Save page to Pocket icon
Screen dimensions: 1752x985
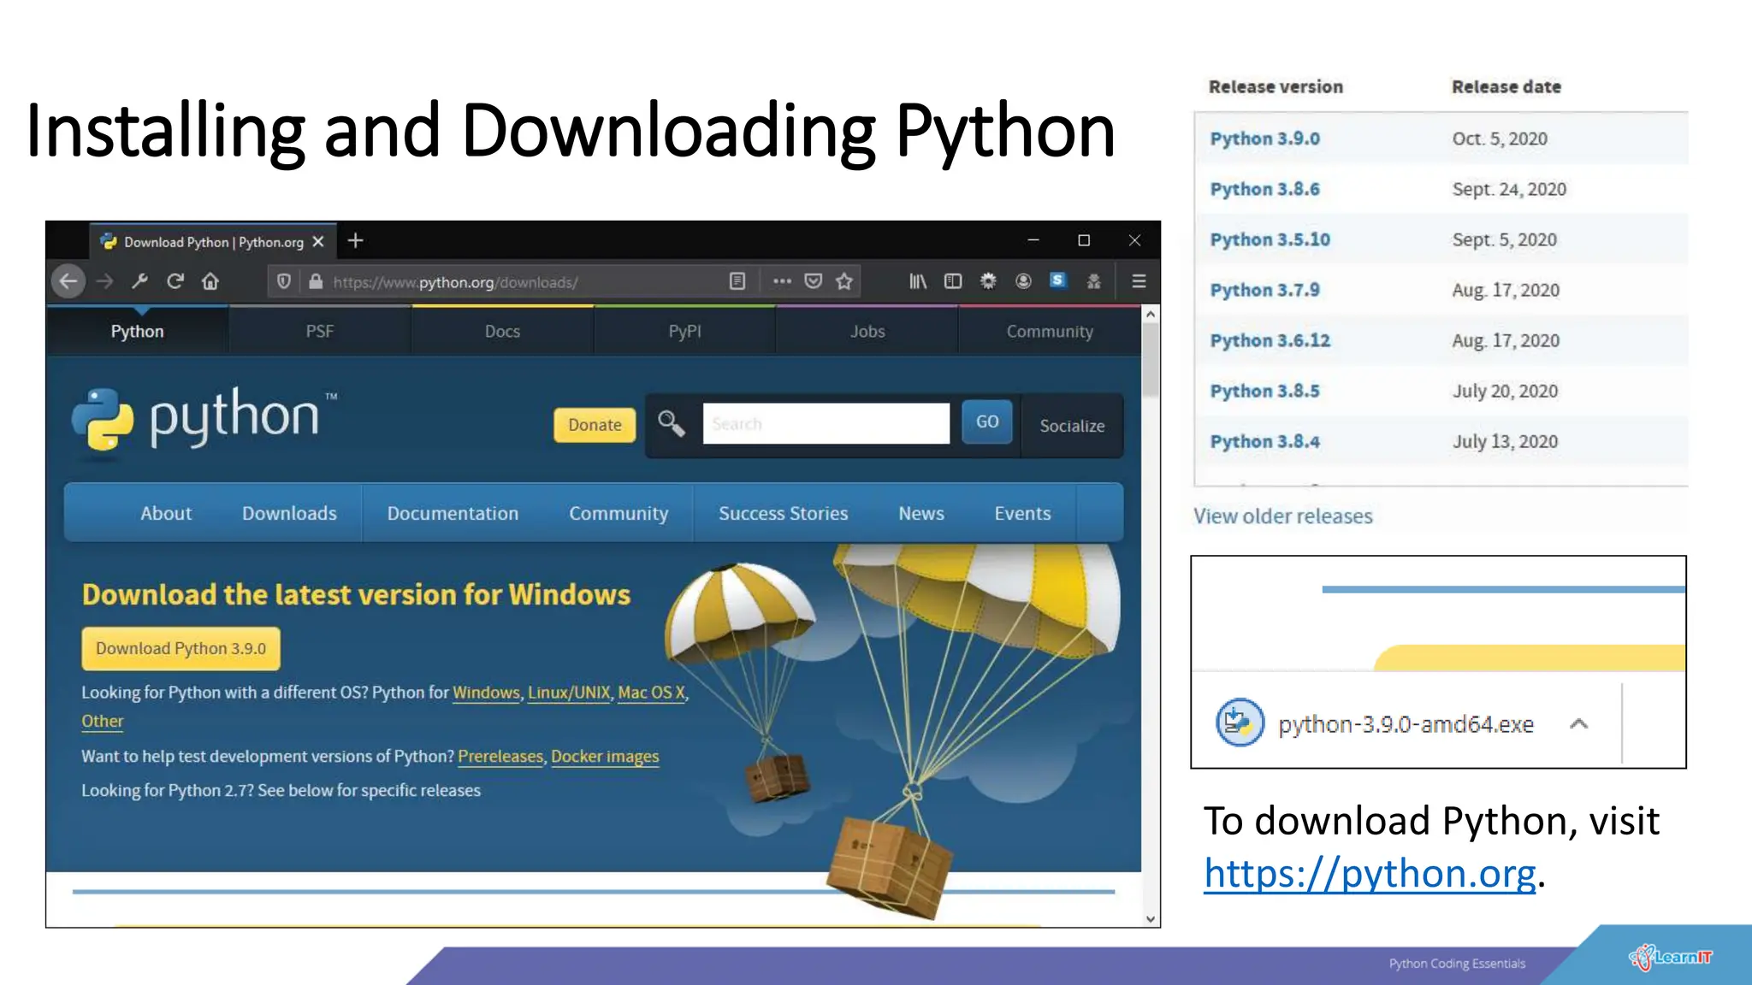[x=814, y=281]
